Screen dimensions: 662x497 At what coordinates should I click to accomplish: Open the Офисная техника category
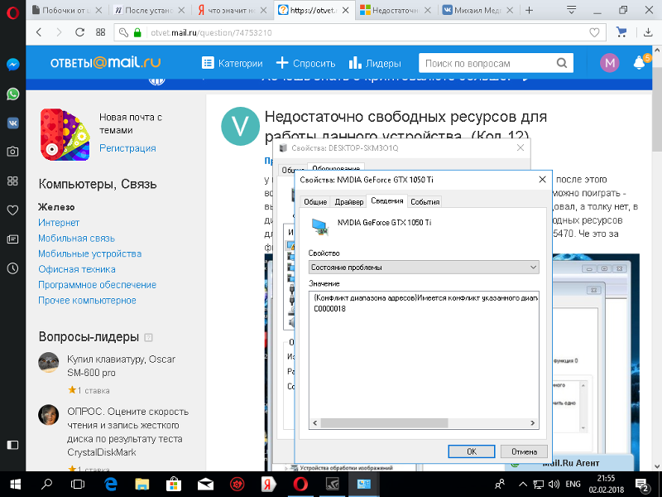click(x=77, y=269)
